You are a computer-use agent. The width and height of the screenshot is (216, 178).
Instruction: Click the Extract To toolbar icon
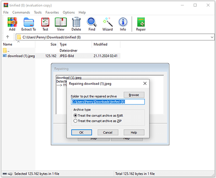point(29,24)
